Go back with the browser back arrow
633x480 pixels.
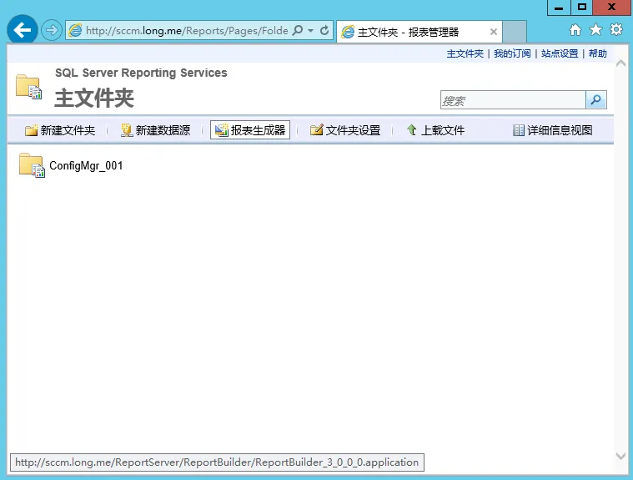point(23,29)
